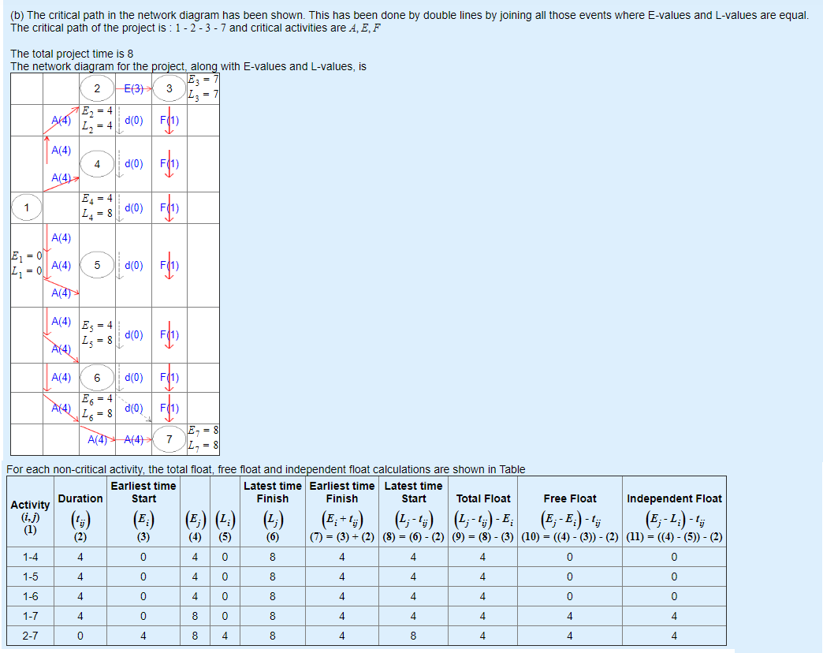Click the Total Float value in row 1-5

pos(483,577)
